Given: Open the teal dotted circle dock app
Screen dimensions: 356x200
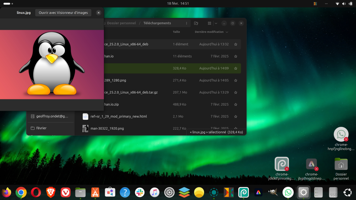Looking at the screenshot, I should click(x=214, y=193).
